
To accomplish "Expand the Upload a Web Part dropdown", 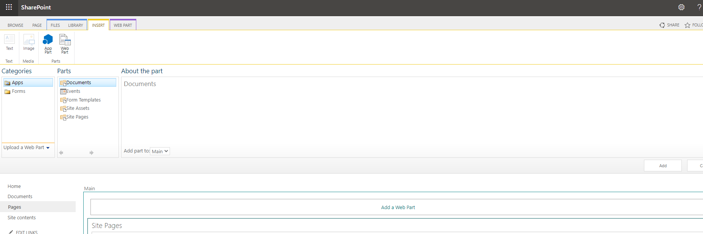I will pos(26,148).
